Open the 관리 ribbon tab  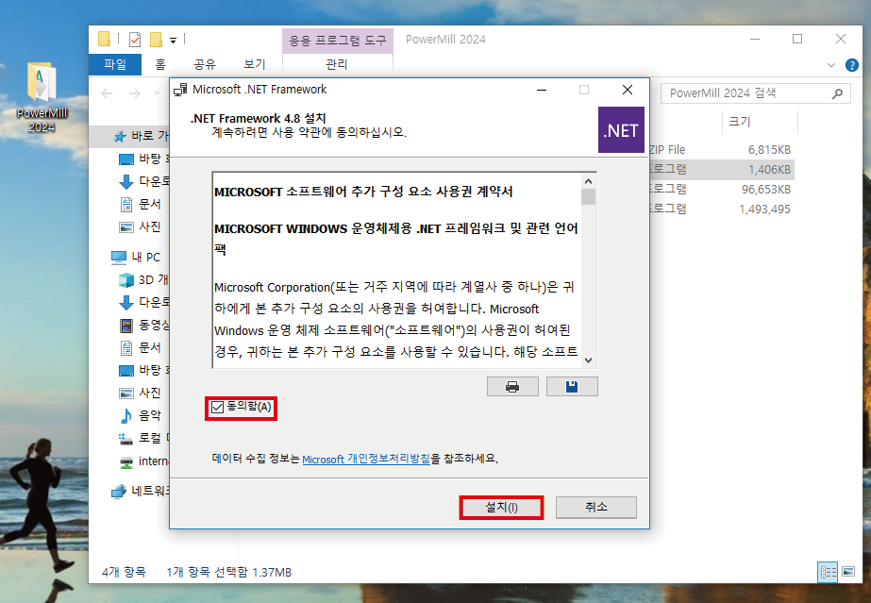(337, 64)
